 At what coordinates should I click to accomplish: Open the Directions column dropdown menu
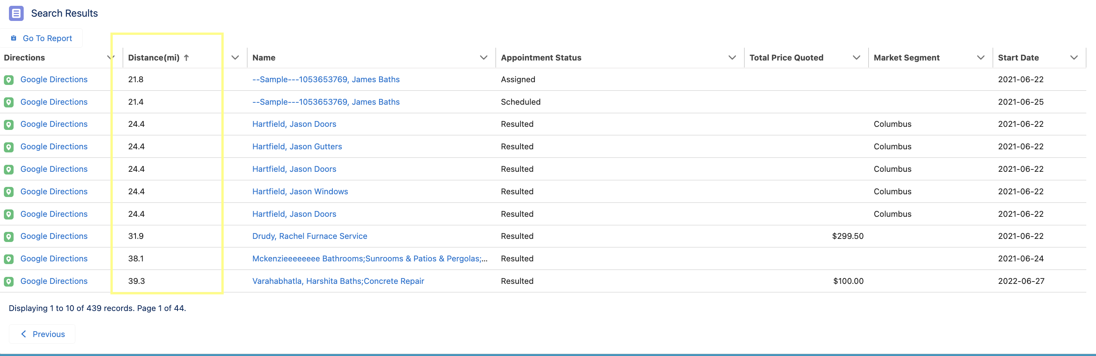[111, 57]
